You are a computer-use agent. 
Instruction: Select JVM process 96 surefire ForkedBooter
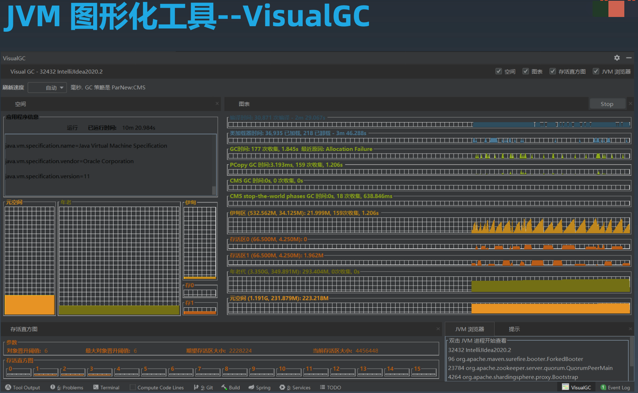pos(515,359)
